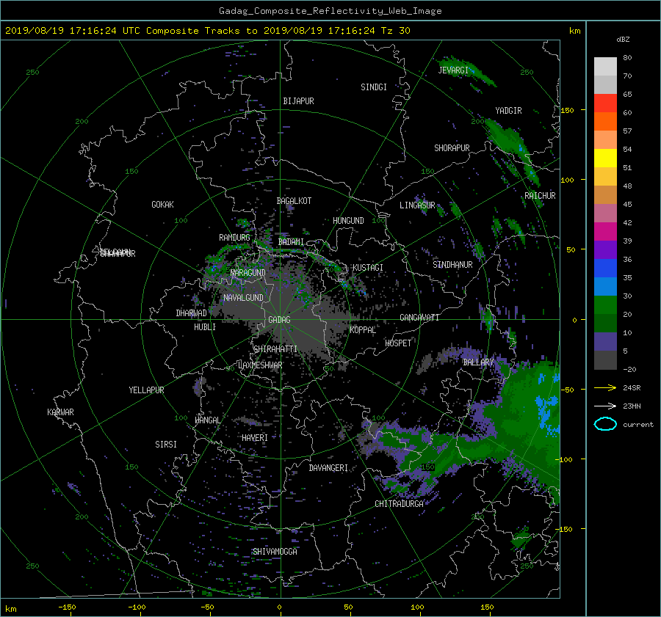Click the DAVANGERI city label
This screenshot has width=661, height=617.
pos(328,468)
